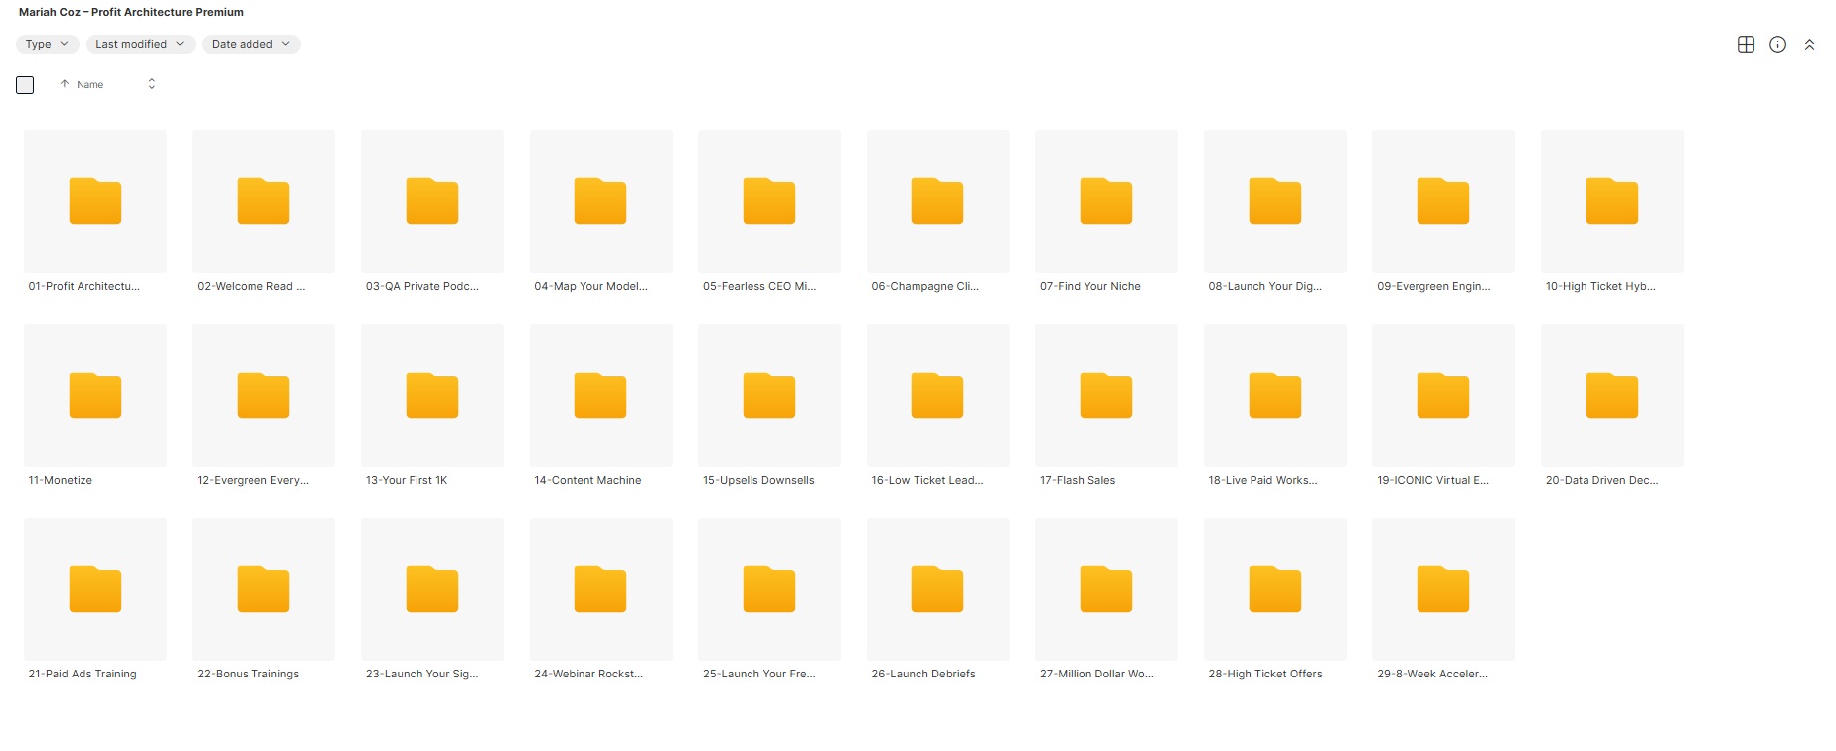The width and height of the screenshot is (1836, 751).
Task: Open the 15-Upsells Downsells folder icon
Action: pos(769,395)
